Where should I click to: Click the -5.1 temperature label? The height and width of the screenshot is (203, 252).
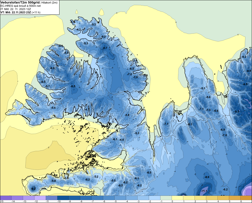tap(203, 88)
